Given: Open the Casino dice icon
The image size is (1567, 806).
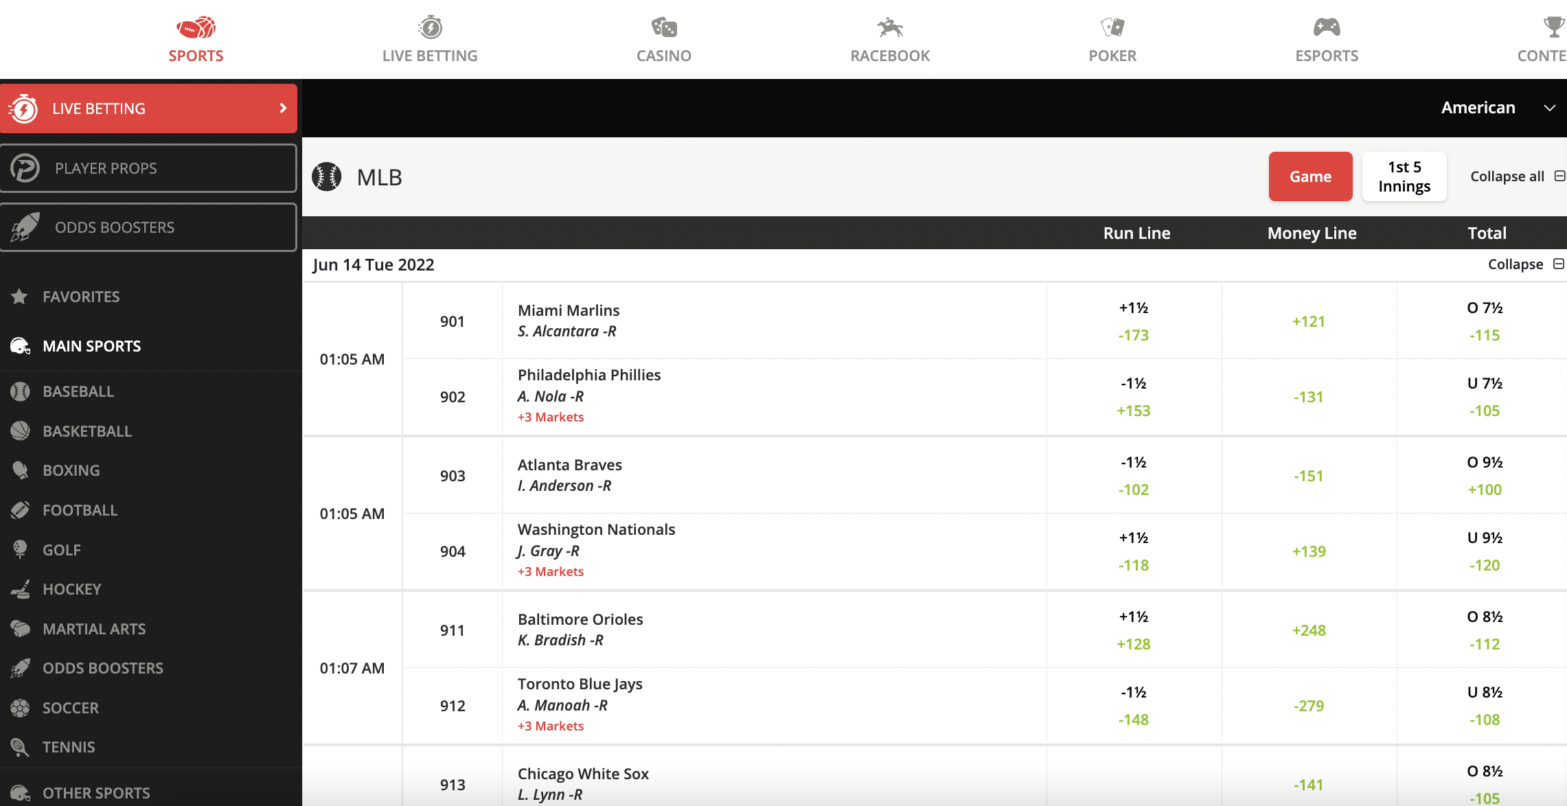Looking at the screenshot, I should [x=664, y=27].
